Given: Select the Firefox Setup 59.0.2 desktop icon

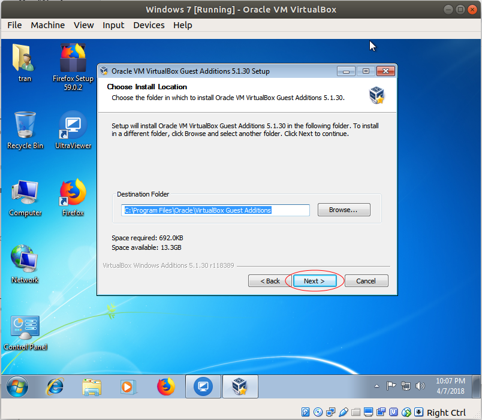Looking at the screenshot, I should click(73, 67).
